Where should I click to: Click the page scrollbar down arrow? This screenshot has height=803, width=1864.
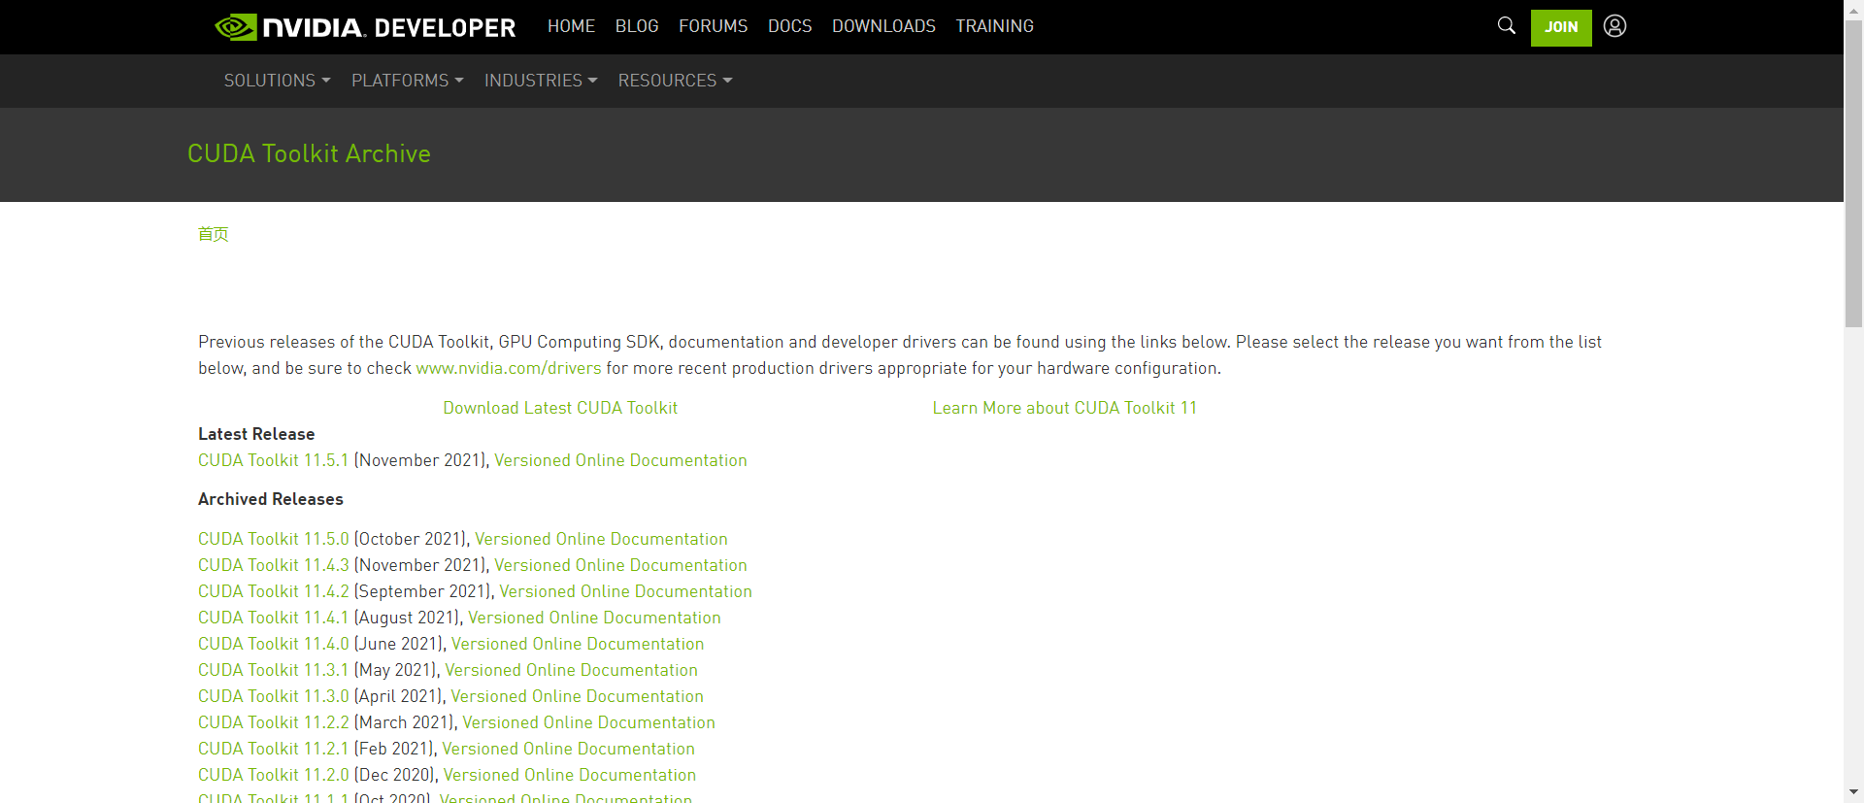click(x=1853, y=793)
